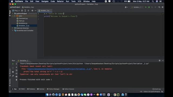
Task: Open macOS Spotlight search in menu bar
Action: (153, 1)
